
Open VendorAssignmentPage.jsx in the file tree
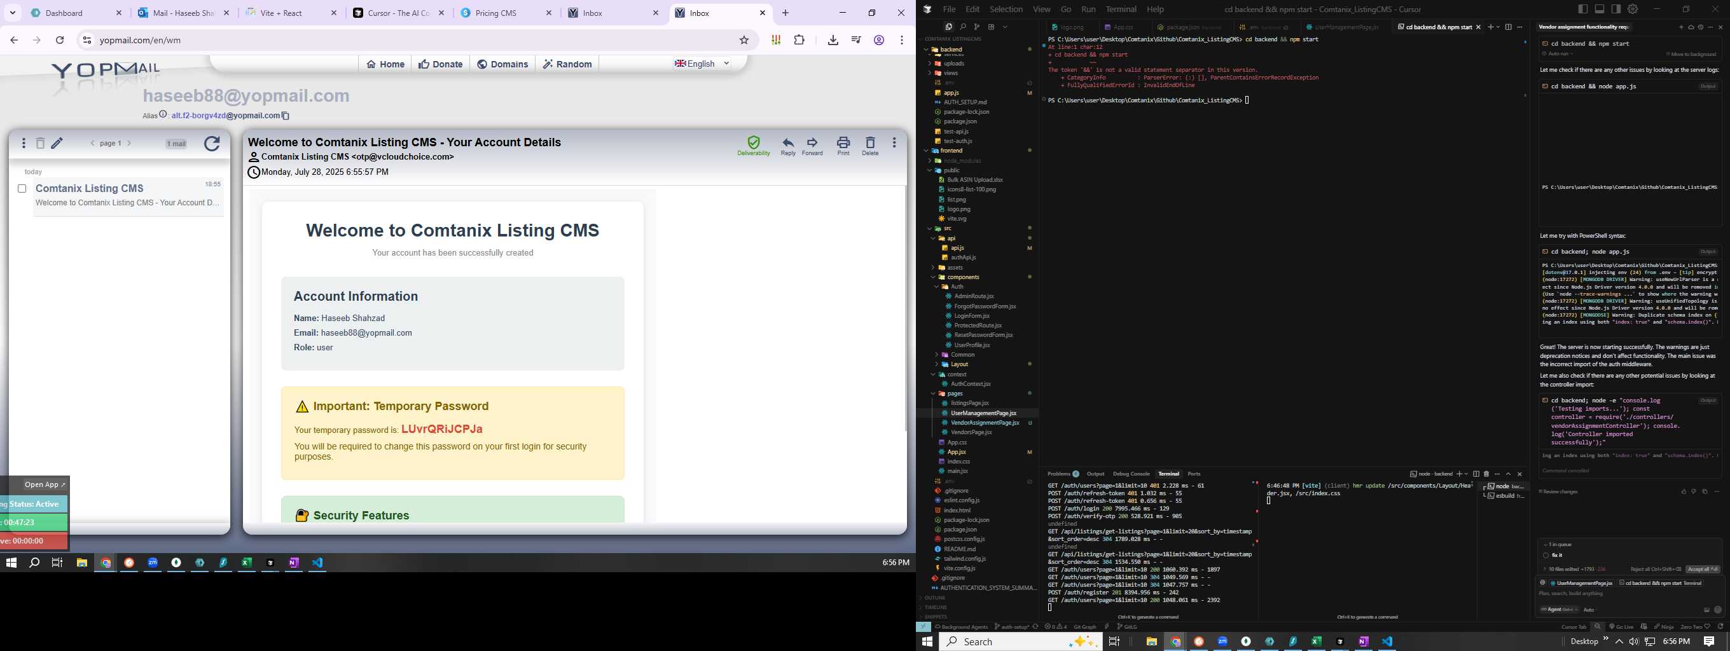point(985,423)
